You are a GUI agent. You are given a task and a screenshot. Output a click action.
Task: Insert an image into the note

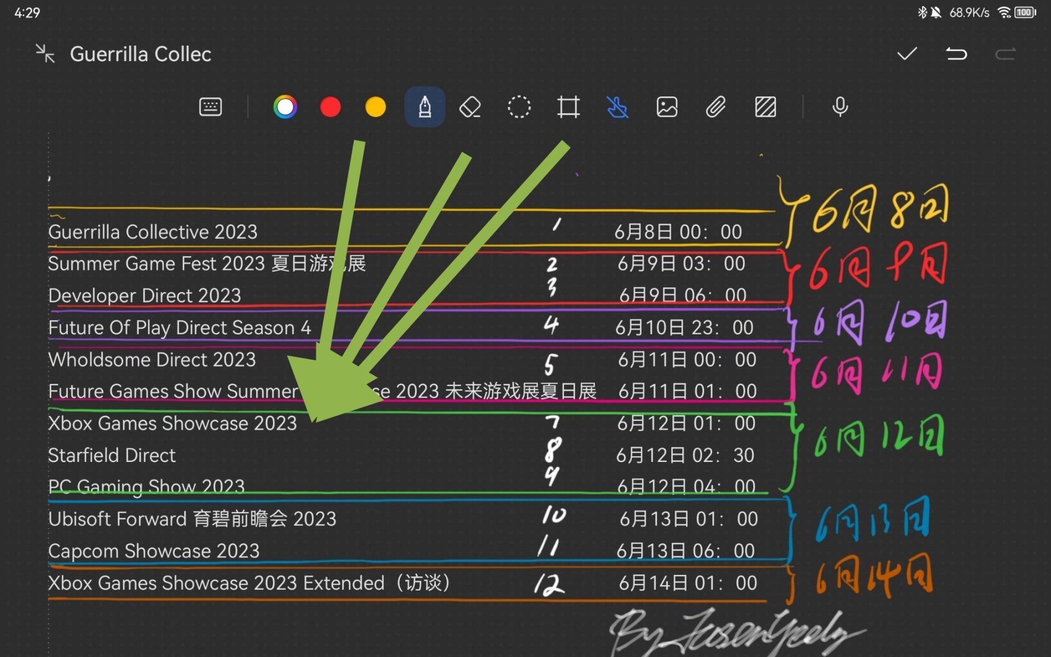click(667, 107)
